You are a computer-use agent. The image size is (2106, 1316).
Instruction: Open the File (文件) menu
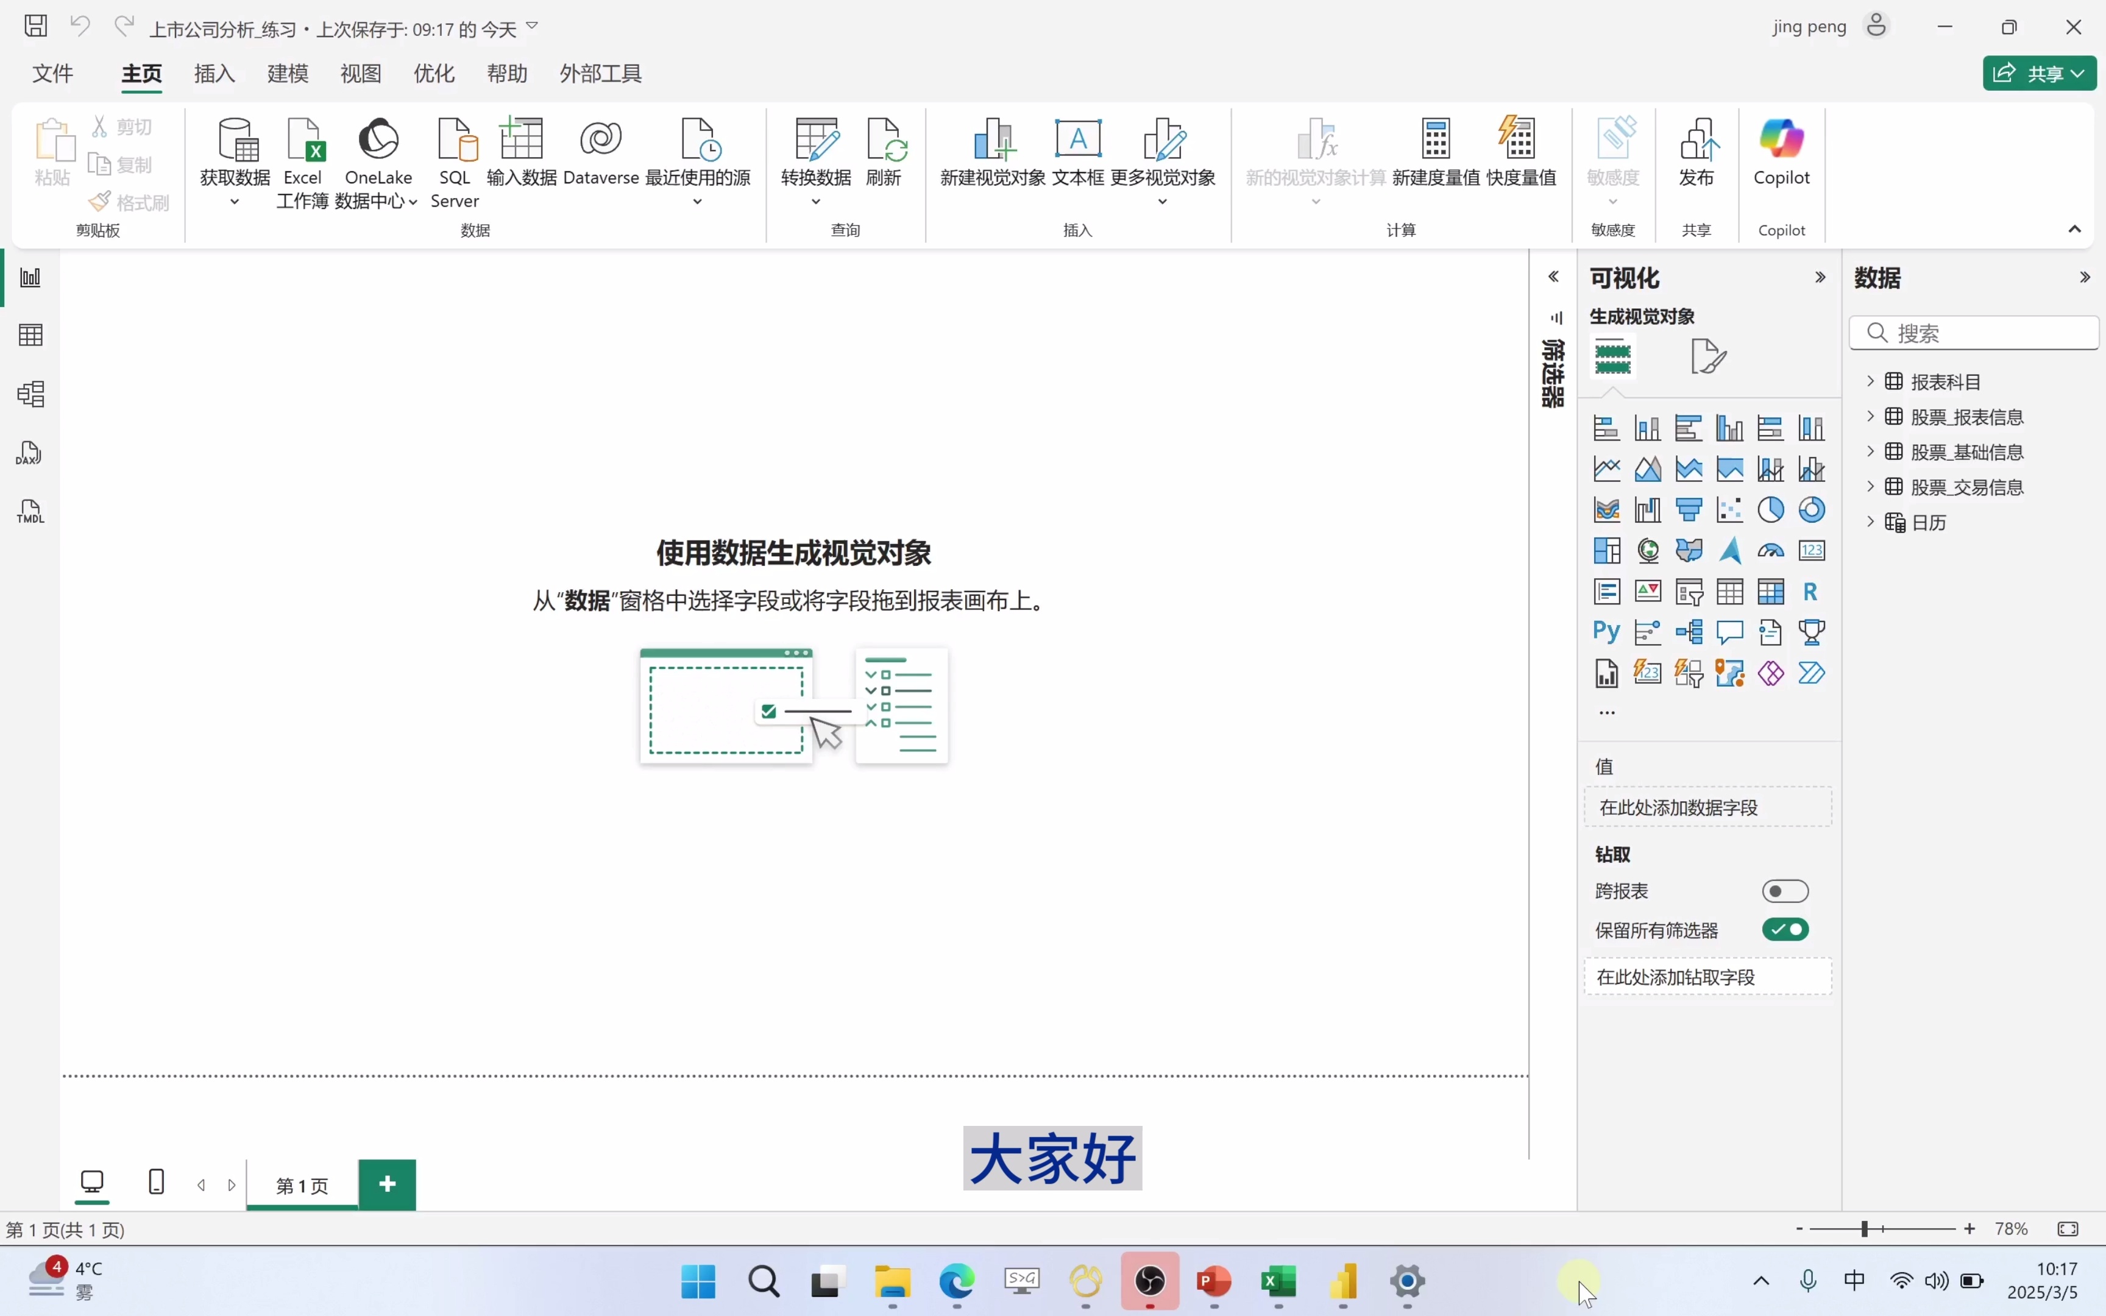click(x=53, y=73)
